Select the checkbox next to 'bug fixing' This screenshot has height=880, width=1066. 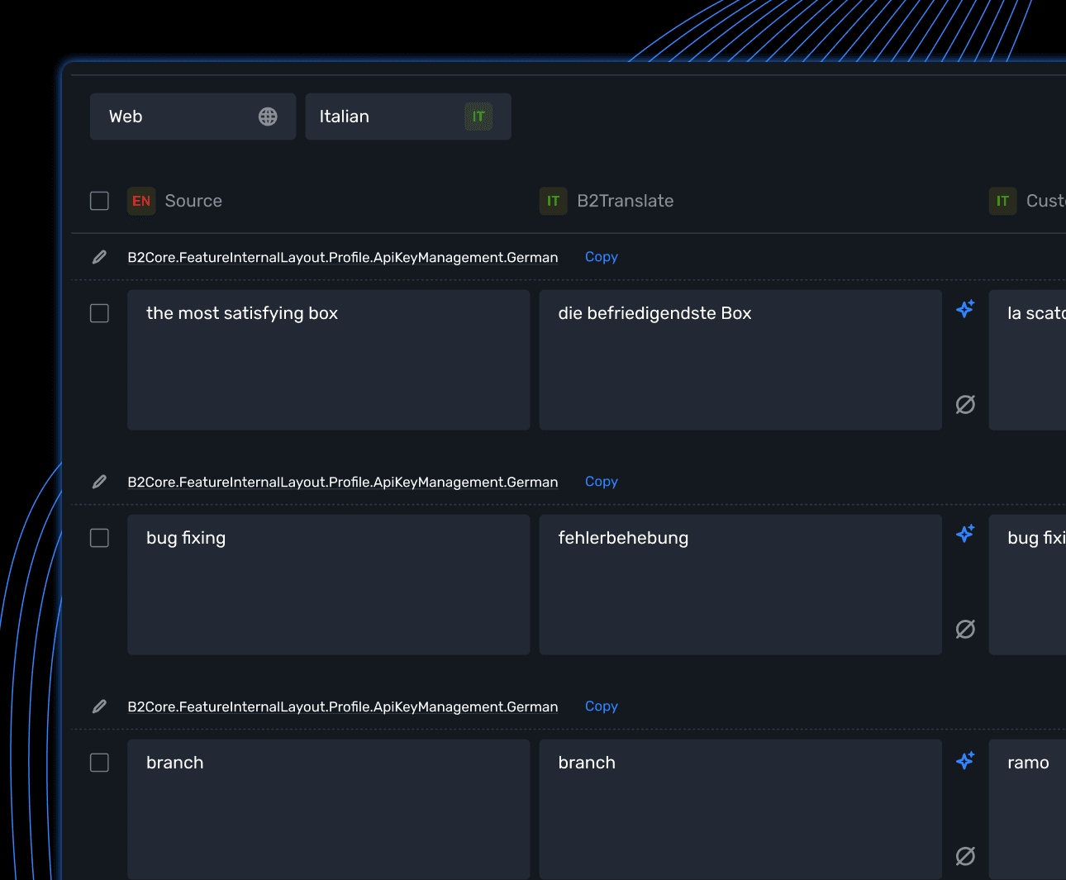coord(99,538)
